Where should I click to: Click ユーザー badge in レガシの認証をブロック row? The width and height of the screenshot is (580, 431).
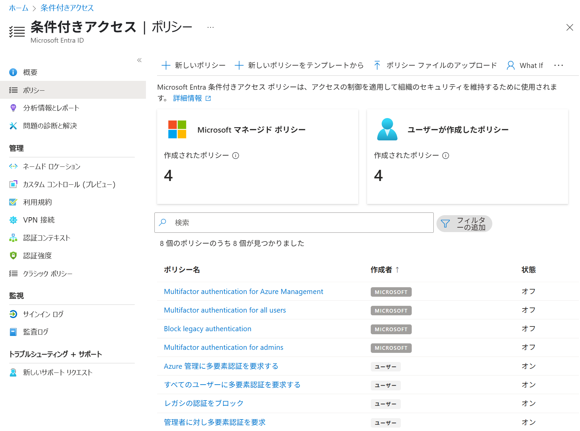click(386, 404)
